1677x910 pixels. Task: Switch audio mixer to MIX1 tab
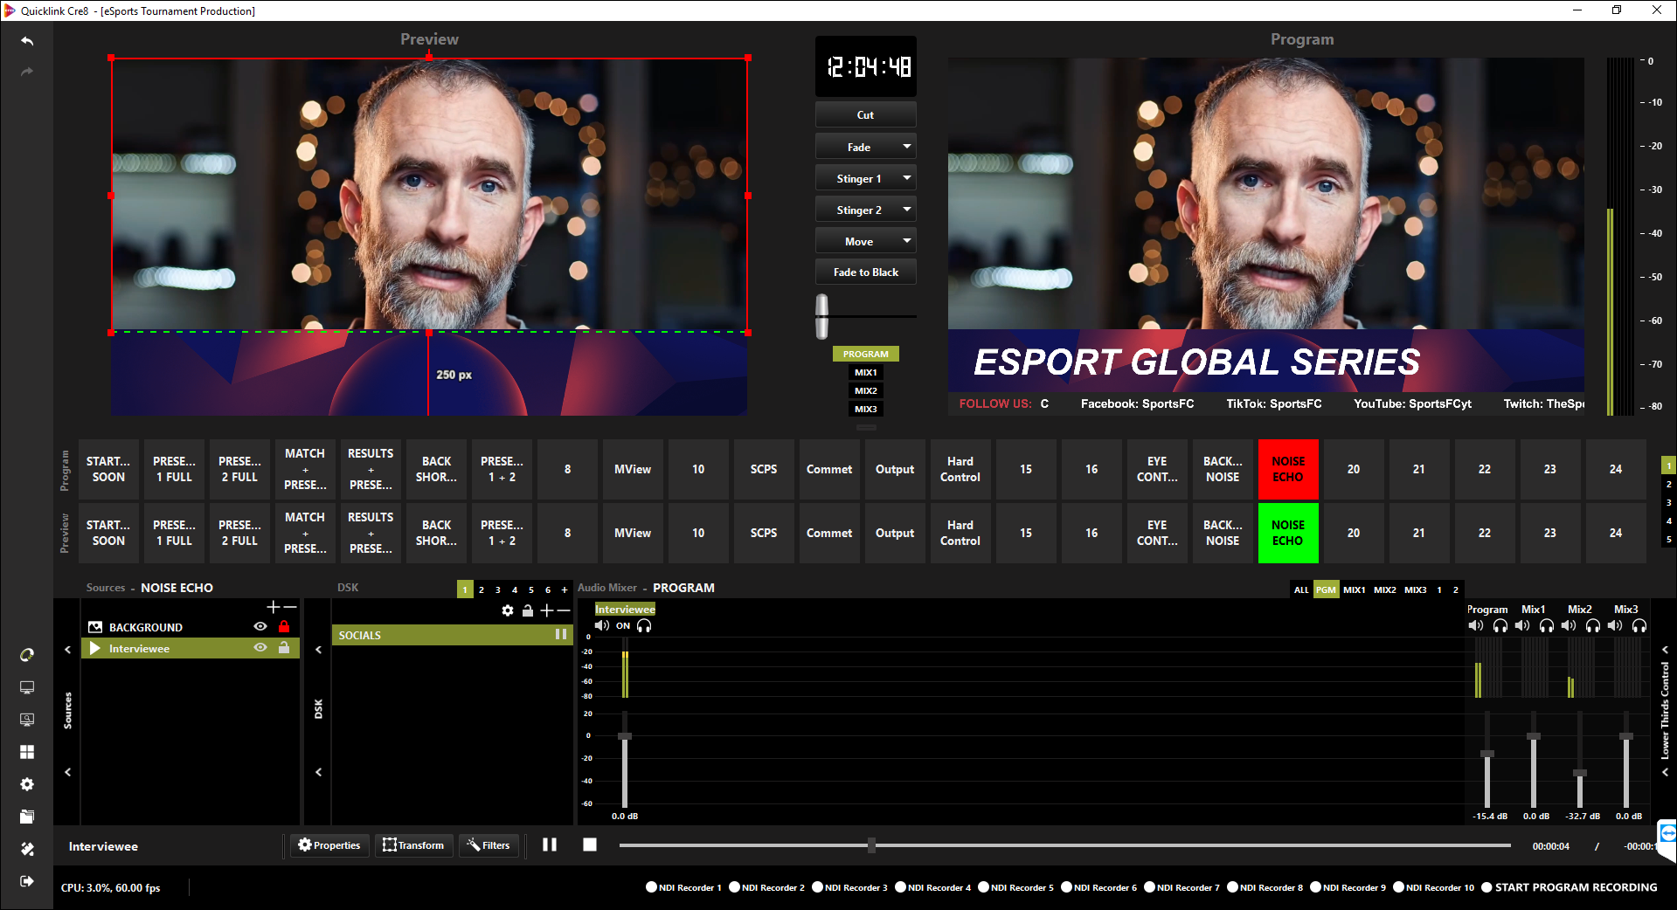point(1354,589)
